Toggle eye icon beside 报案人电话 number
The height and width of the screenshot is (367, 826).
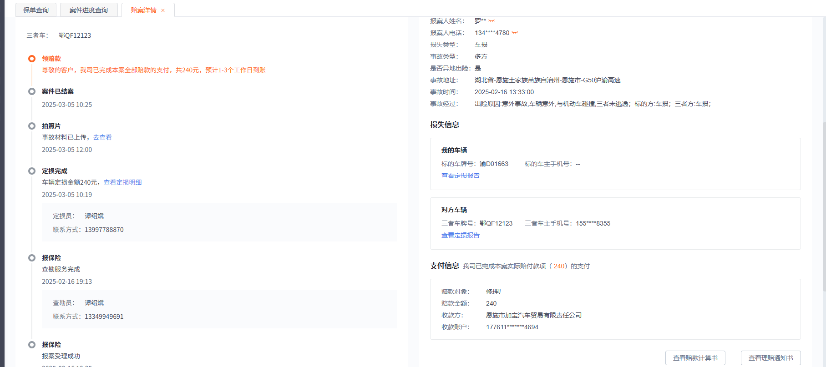coord(515,33)
